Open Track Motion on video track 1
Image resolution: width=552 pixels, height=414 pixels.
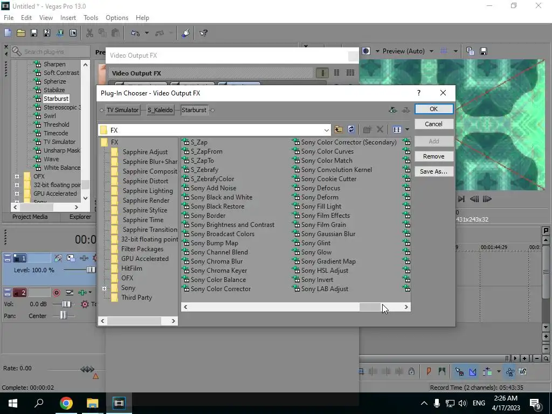pos(71,258)
